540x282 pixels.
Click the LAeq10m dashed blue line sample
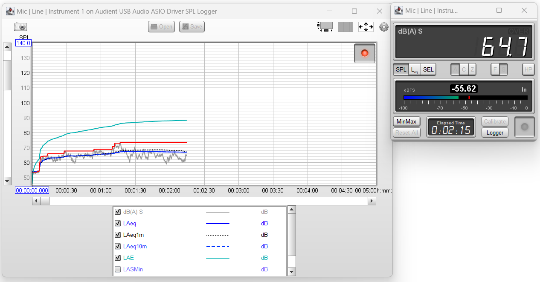click(218, 246)
